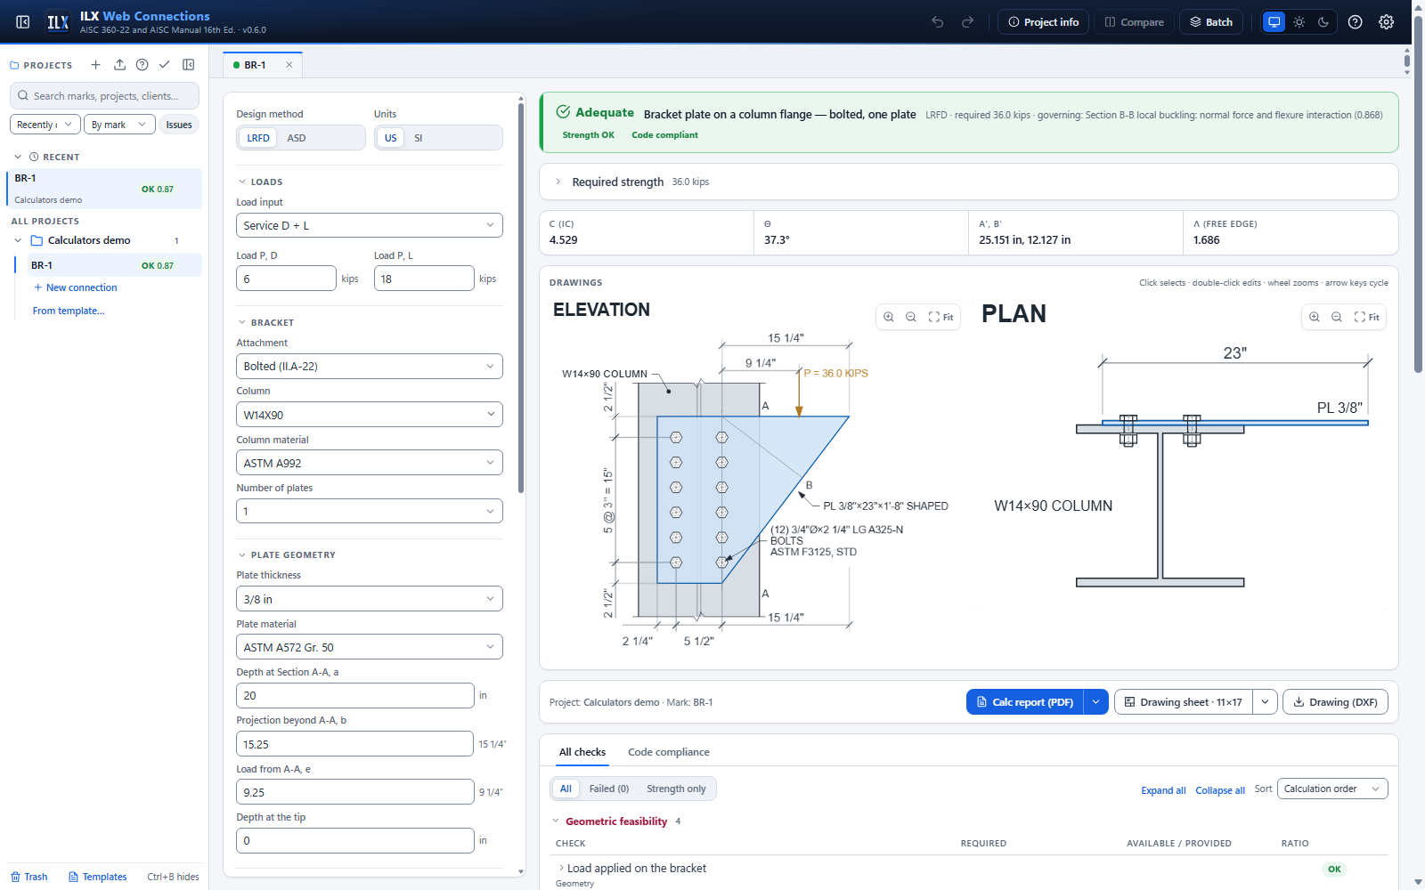
Task: Open Calc report dropdown arrow
Action: (x=1096, y=702)
